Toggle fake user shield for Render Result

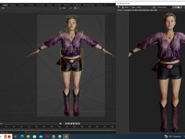(173, 7)
